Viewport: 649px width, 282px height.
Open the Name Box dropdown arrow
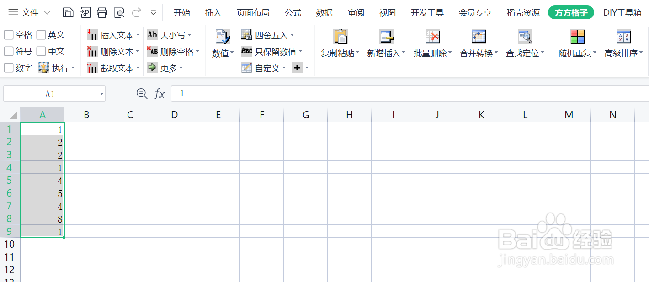101,94
